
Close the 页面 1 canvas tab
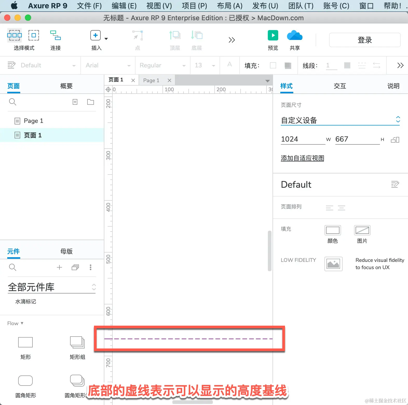click(x=133, y=80)
